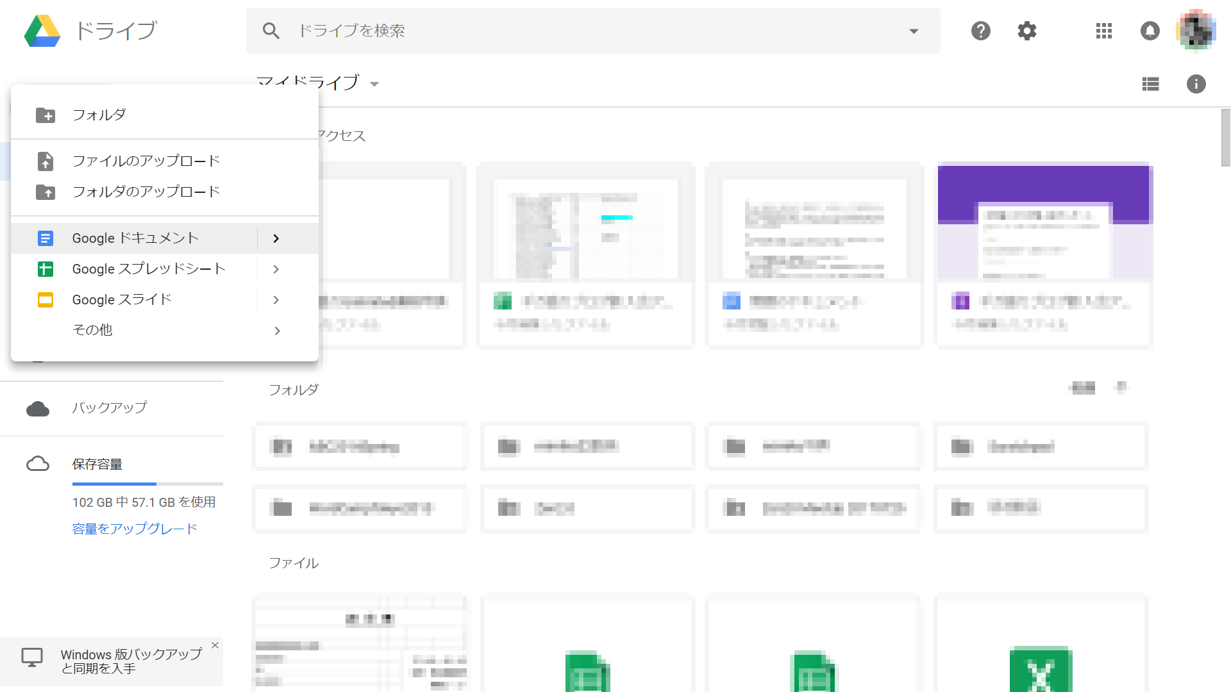Image resolution: width=1231 pixels, height=692 pixels.
Task: Click the yellow Google Slides icon
Action: click(46, 300)
